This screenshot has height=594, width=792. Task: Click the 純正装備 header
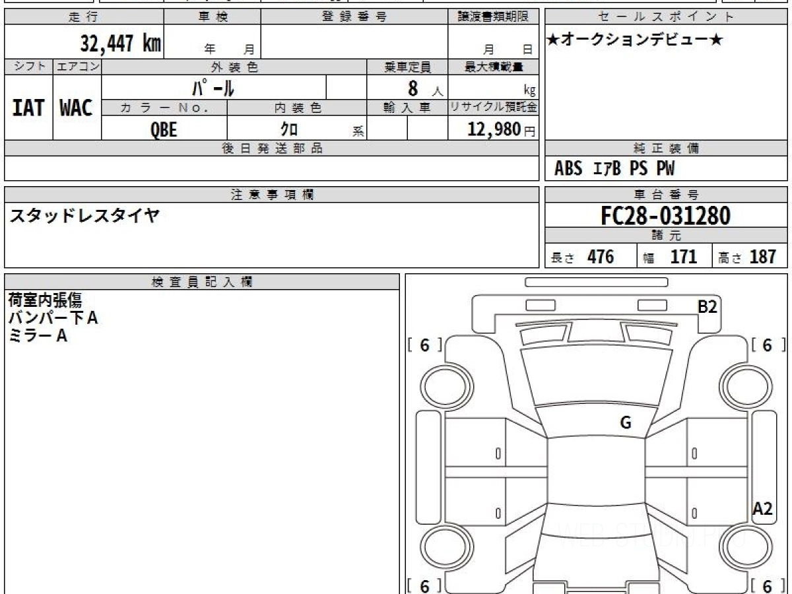667,148
